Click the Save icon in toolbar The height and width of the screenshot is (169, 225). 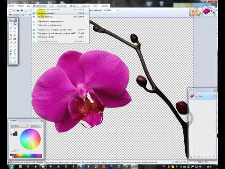pos(18,10)
